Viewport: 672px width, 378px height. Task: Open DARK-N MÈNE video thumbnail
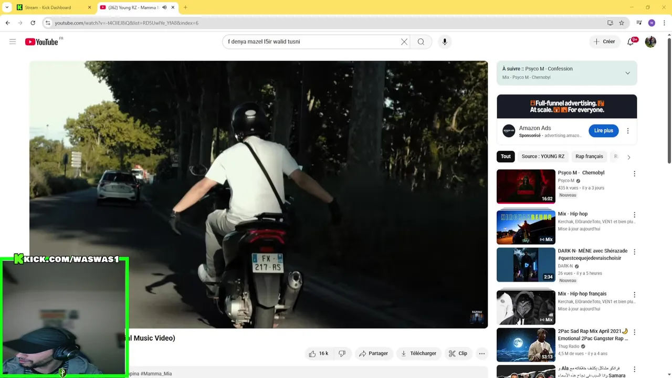point(526,265)
